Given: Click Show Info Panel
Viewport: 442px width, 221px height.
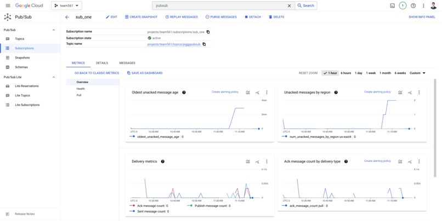Looking at the screenshot, I should (422, 17).
